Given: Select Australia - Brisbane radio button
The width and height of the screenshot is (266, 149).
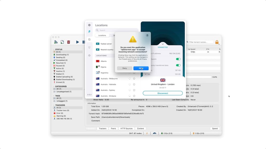Looking at the screenshot, I should pos(130,96).
